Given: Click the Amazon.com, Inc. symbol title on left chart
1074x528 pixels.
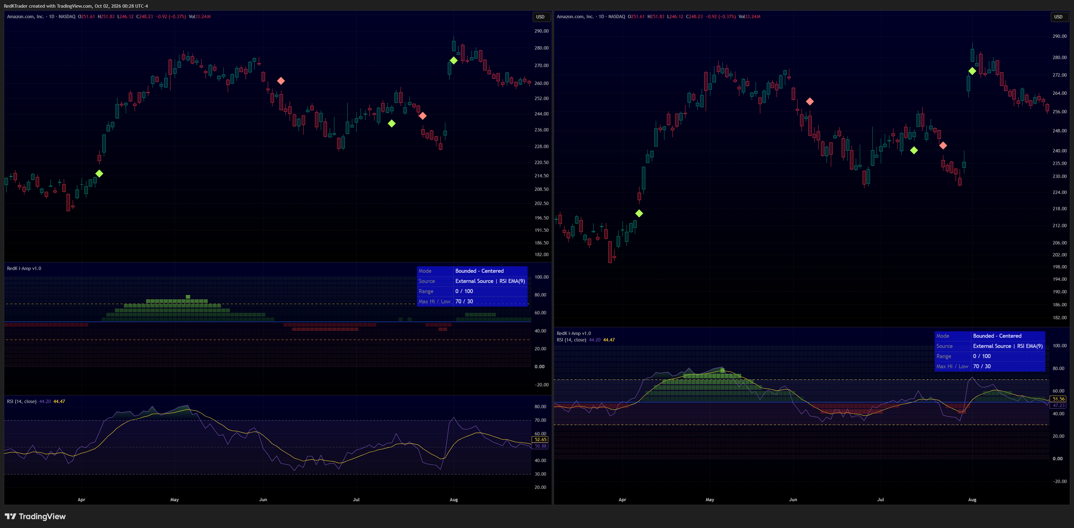Looking at the screenshot, I should tap(26, 17).
